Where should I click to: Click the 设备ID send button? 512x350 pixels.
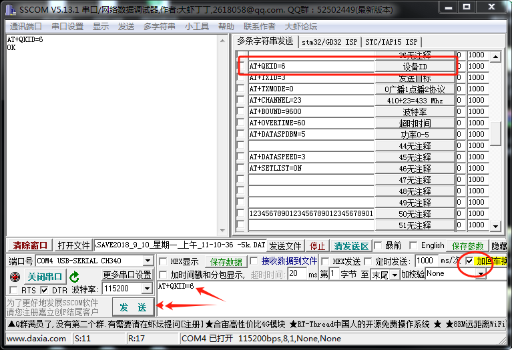pos(415,67)
